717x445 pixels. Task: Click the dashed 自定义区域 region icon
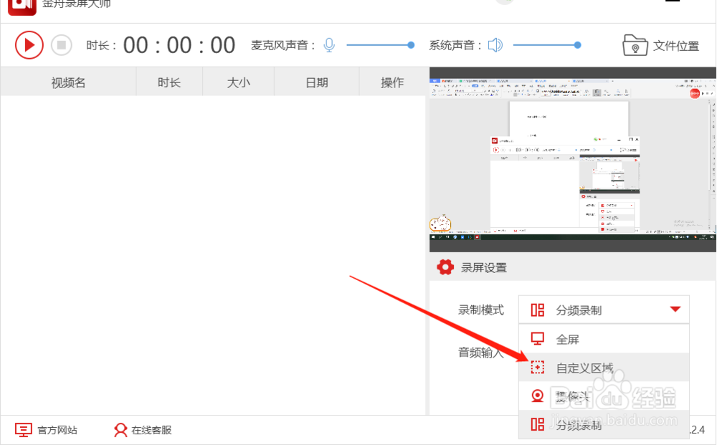[537, 367]
